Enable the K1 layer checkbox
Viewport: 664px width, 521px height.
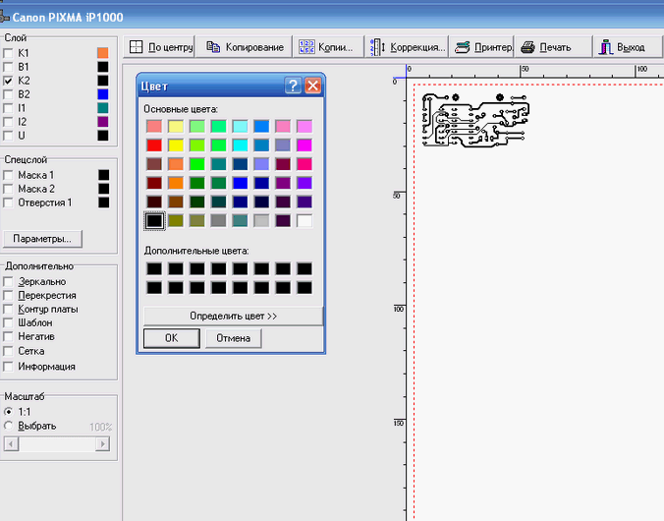(x=8, y=53)
